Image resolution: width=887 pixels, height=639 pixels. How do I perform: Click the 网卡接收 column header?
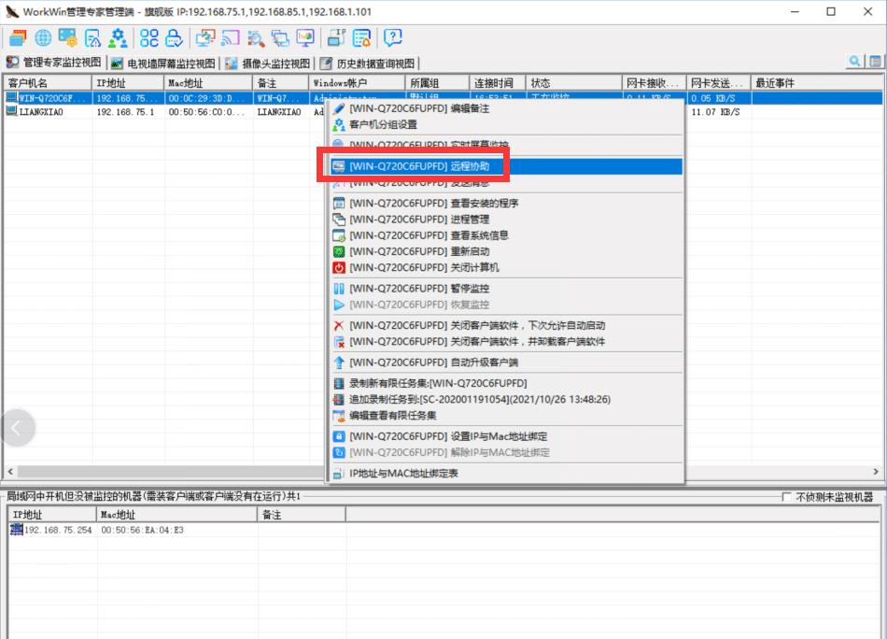pyautogui.click(x=655, y=83)
